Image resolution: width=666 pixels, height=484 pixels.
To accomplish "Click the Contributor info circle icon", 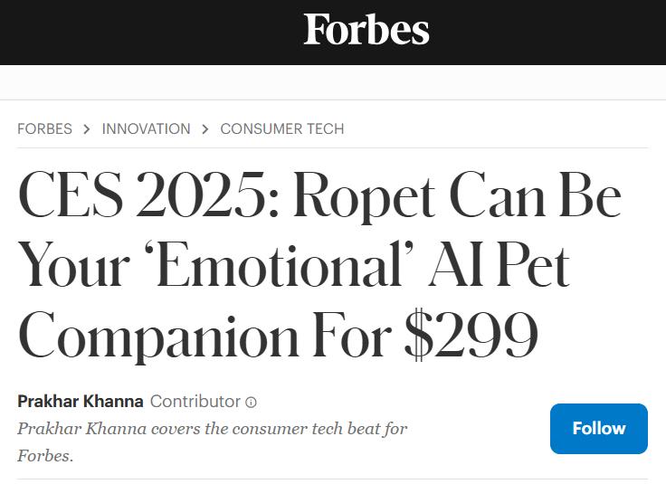I will 251,402.
